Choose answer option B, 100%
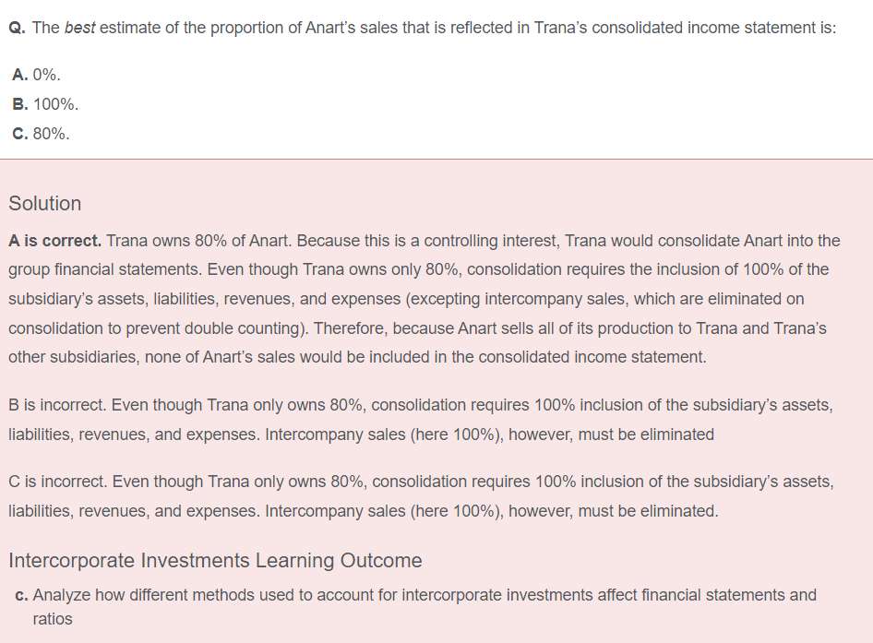873x643 pixels. pos(45,104)
